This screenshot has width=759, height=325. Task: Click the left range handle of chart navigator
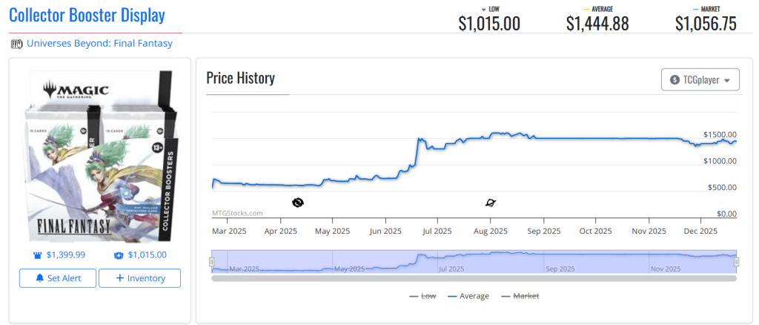(x=212, y=261)
